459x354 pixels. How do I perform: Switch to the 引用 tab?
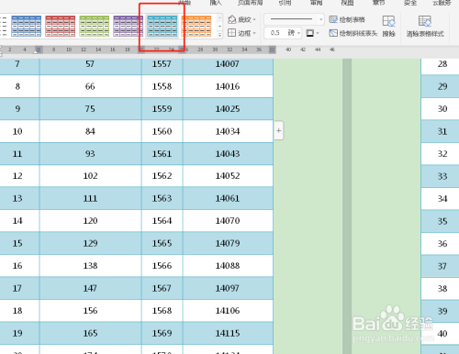[x=285, y=3]
